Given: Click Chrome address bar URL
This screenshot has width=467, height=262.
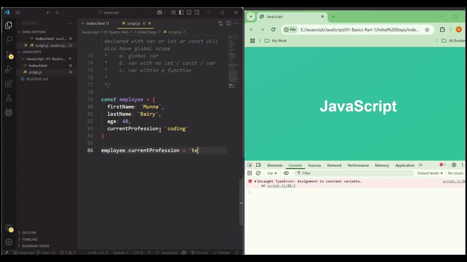Looking at the screenshot, I should click(359, 29).
